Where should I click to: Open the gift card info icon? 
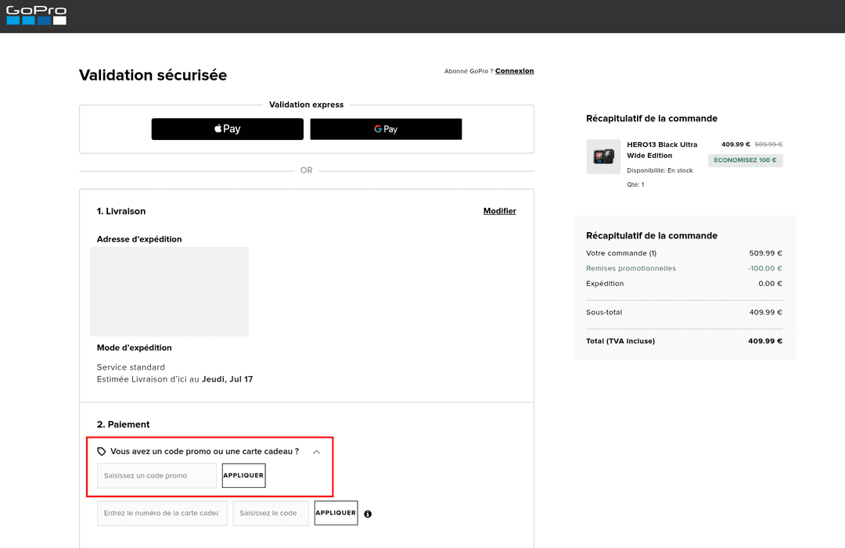pyautogui.click(x=368, y=514)
